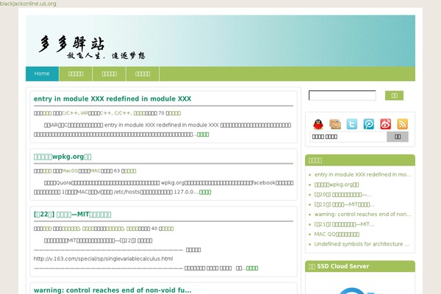
Task: Open the fourth navigation tab in green bar
Action: click(x=143, y=73)
